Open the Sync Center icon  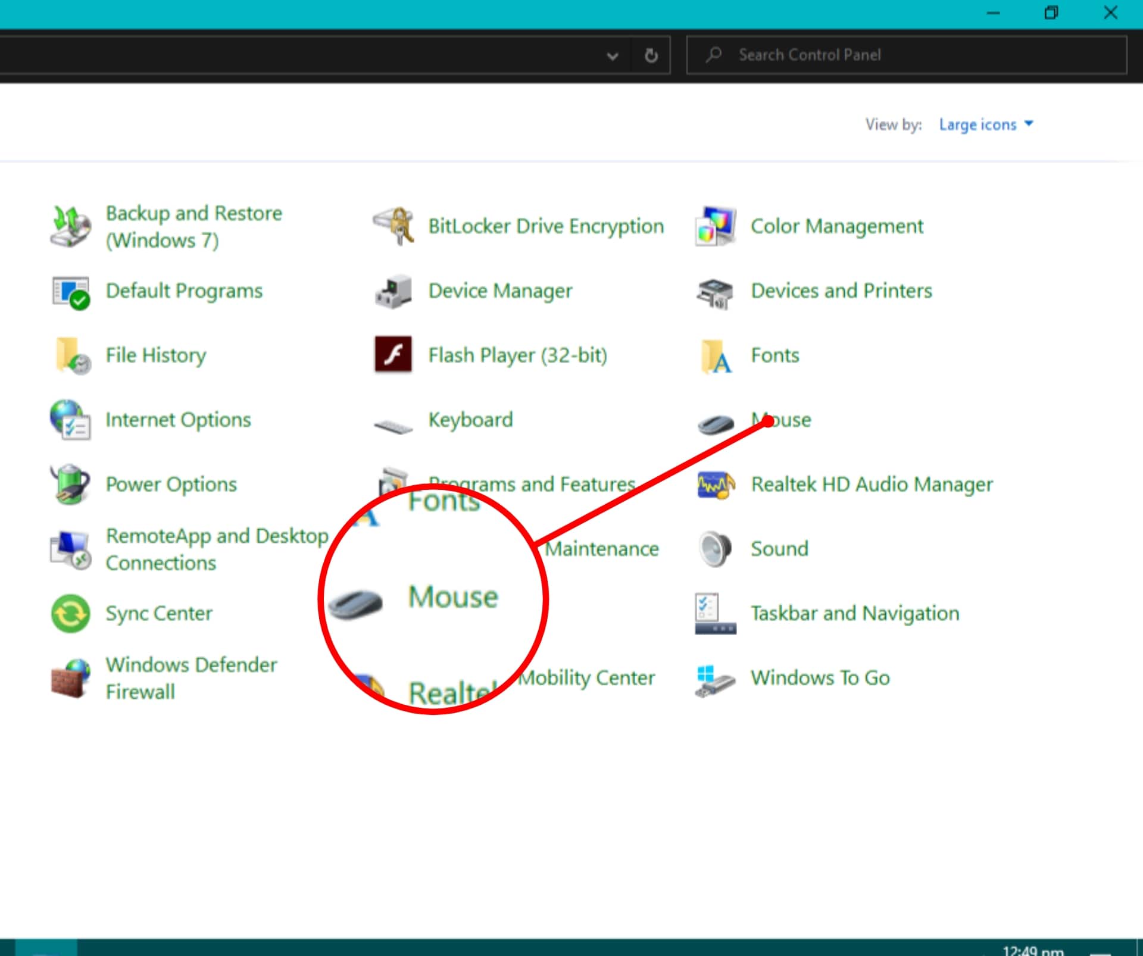(70, 614)
